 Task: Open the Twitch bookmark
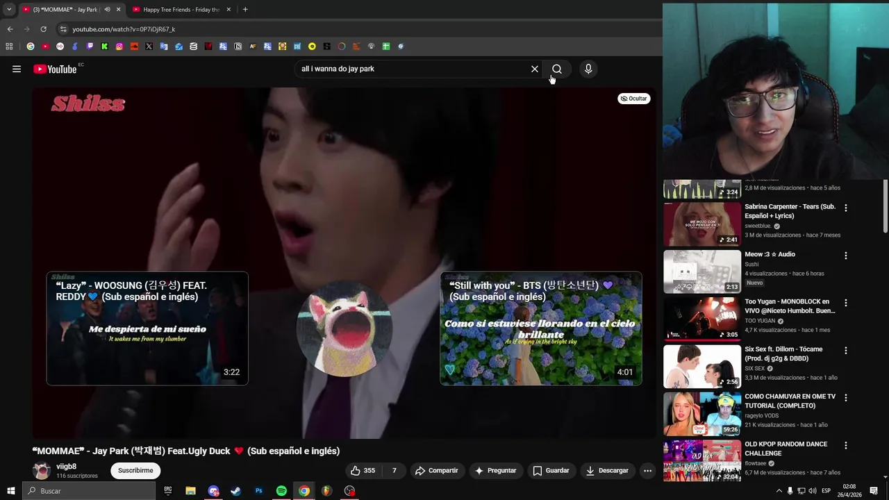point(90,47)
